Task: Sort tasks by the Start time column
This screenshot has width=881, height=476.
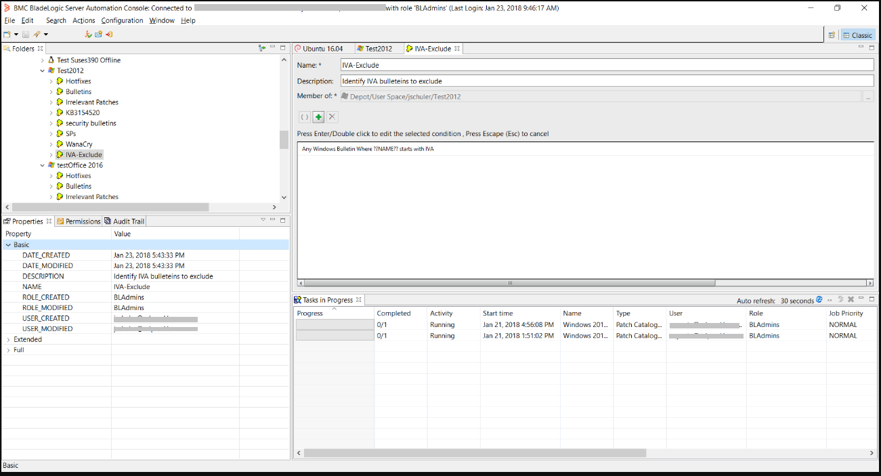Action: click(x=520, y=313)
